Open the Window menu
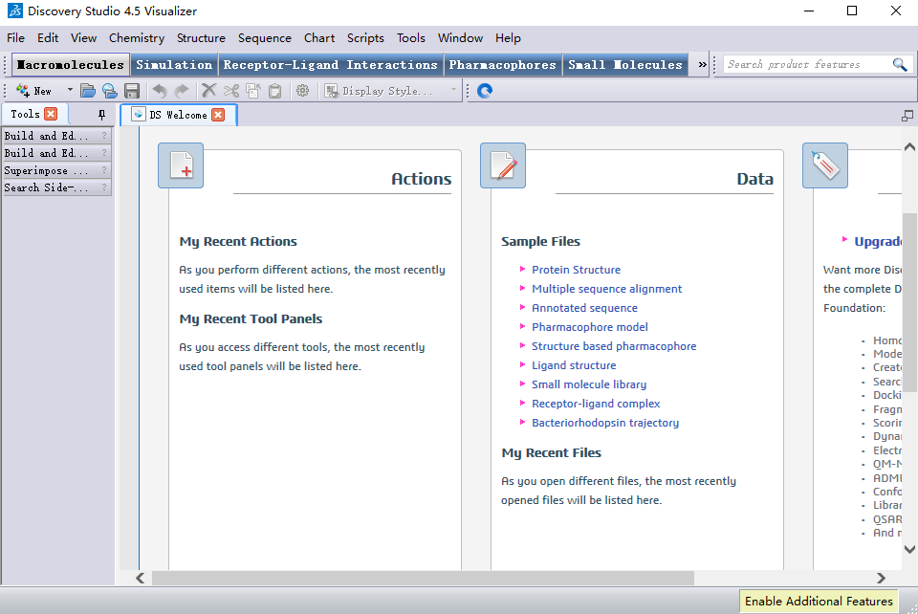The image size is (918, 614). [x=460, y=38]
